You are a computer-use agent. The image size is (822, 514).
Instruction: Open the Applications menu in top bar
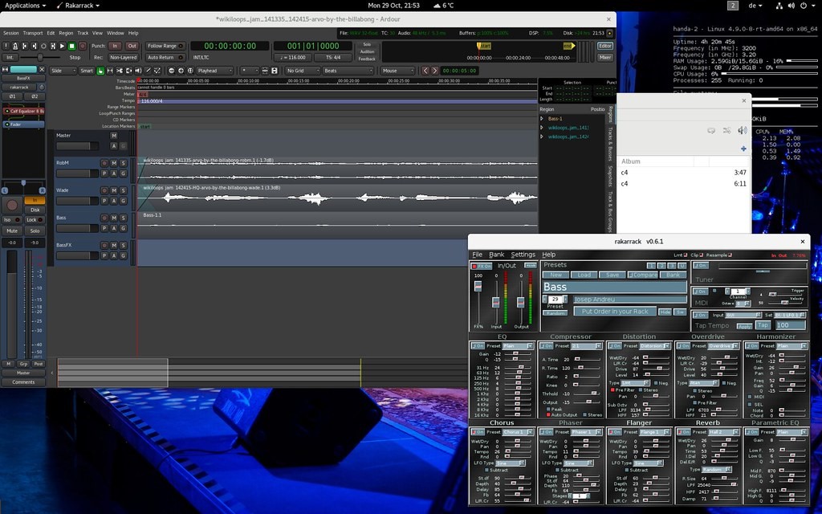[x=25, y=6]
